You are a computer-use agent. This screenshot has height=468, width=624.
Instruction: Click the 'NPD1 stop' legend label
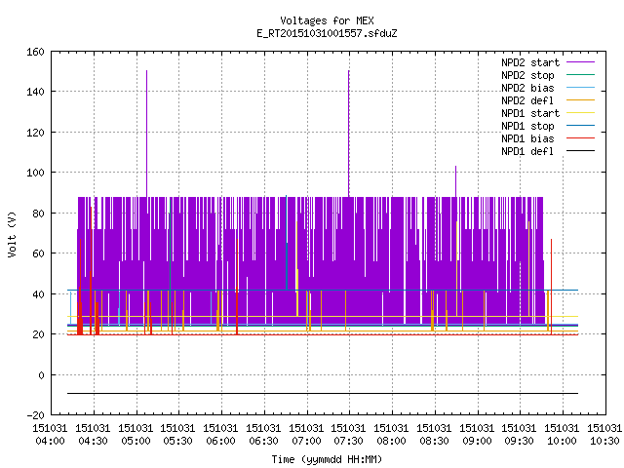click(x=527, y=126)
